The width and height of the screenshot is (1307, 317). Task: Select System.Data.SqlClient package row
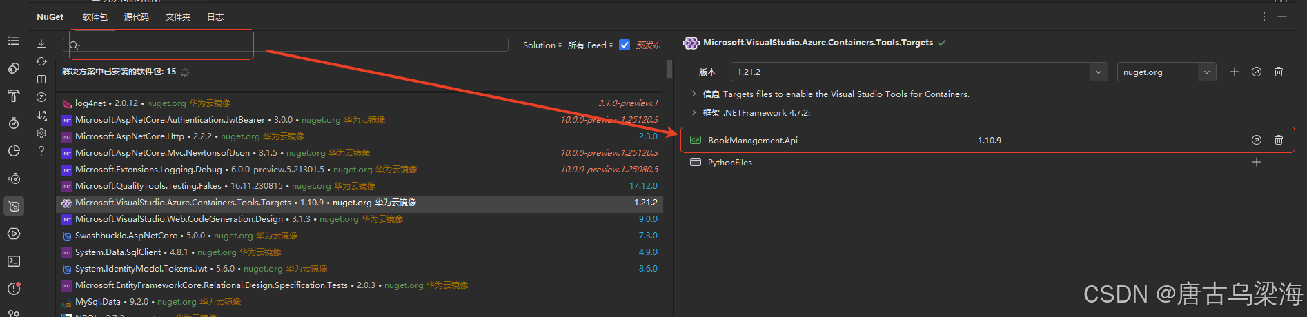360,252
